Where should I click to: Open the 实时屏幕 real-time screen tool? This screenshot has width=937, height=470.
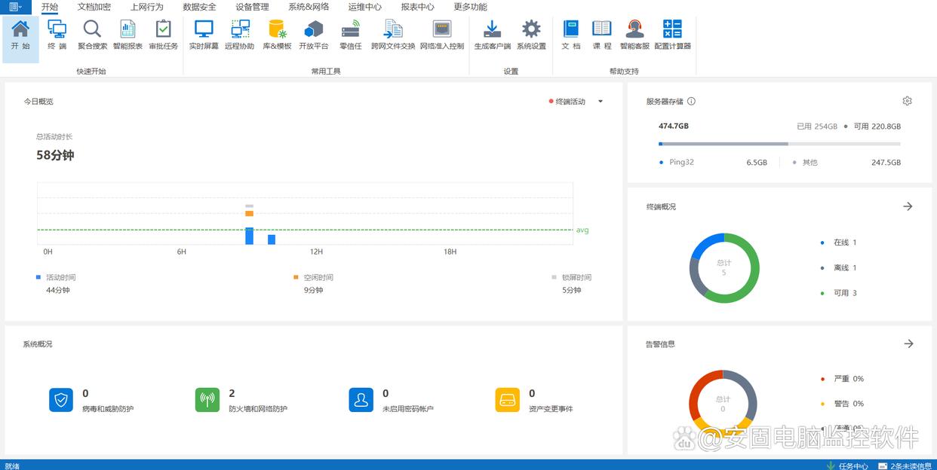pos(204,35)
